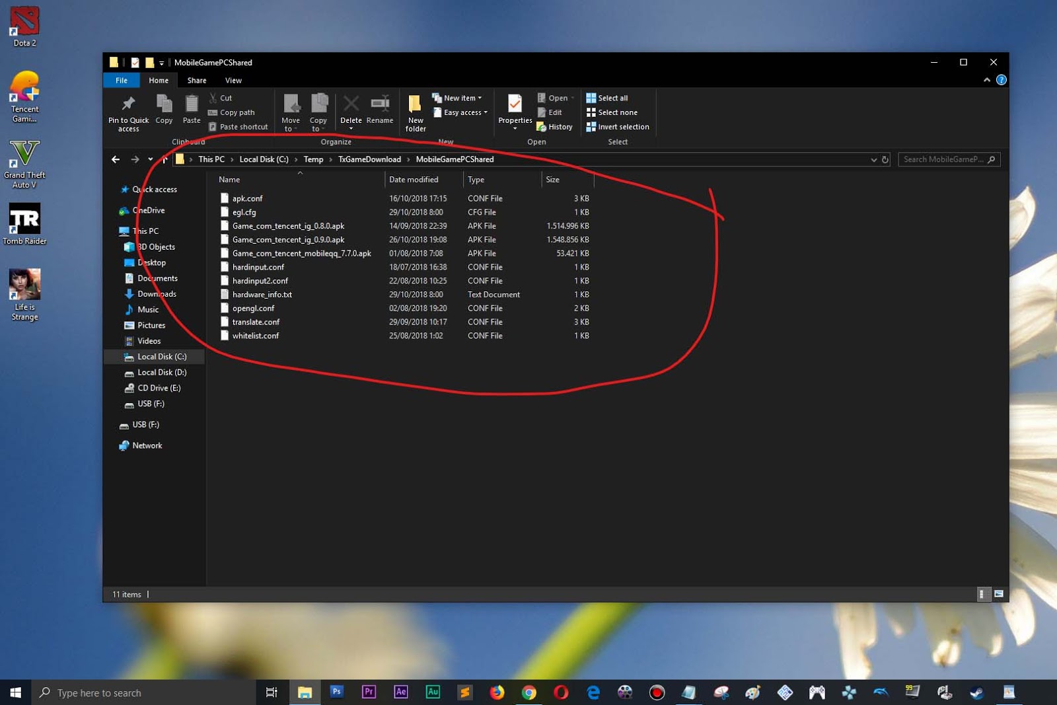Open the recent locations dropdown arrow
Screen dimensions: 1057x705
point(151,159)
